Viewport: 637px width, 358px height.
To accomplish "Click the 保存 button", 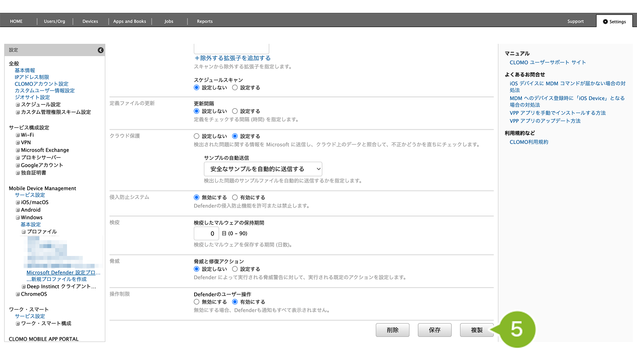I will click(435, 330).
